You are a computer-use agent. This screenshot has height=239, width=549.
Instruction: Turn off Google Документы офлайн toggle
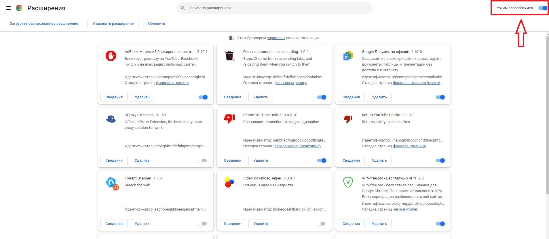tap(440, 97)
